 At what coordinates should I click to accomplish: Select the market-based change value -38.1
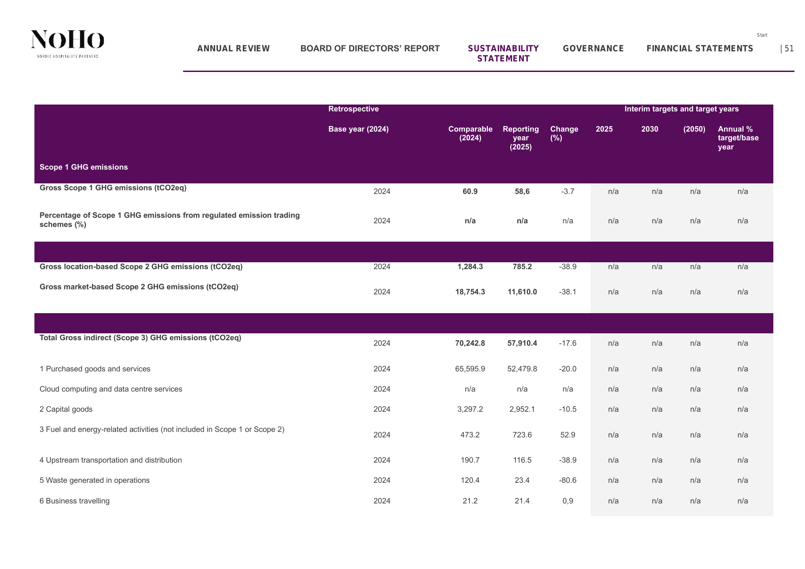[x=568, y=292]
